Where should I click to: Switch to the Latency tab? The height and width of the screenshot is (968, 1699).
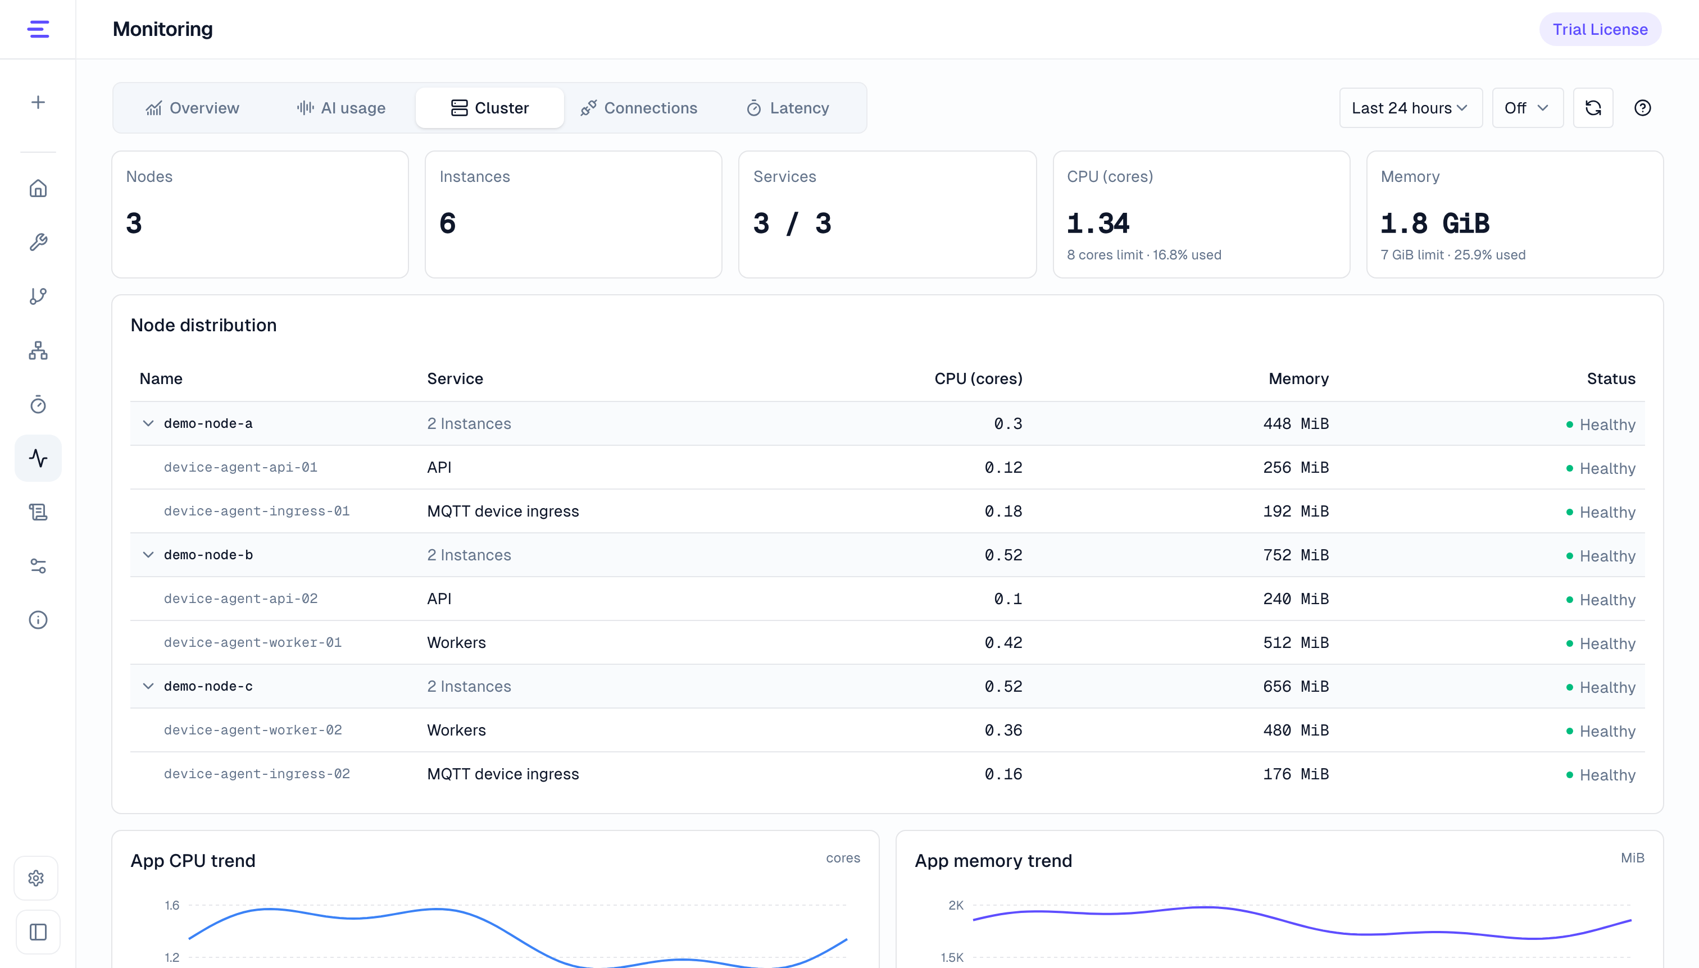pos(788,108)
